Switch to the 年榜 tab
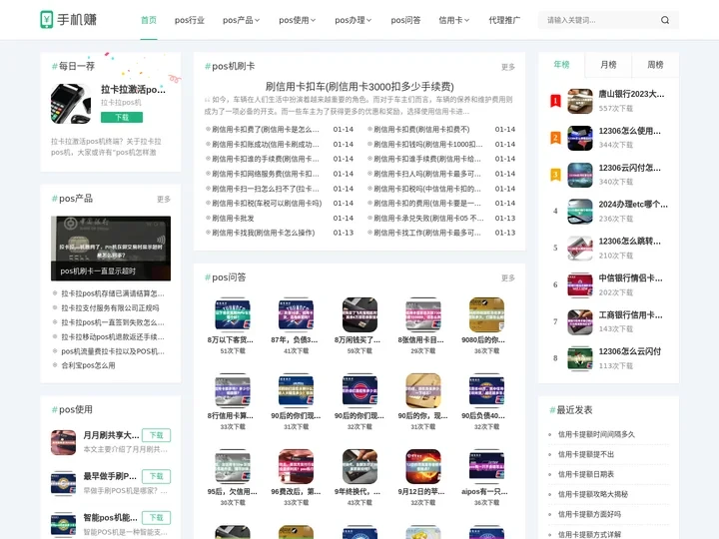Image resolution: width=719 pixels, height=539 pixels. point(561,65)
